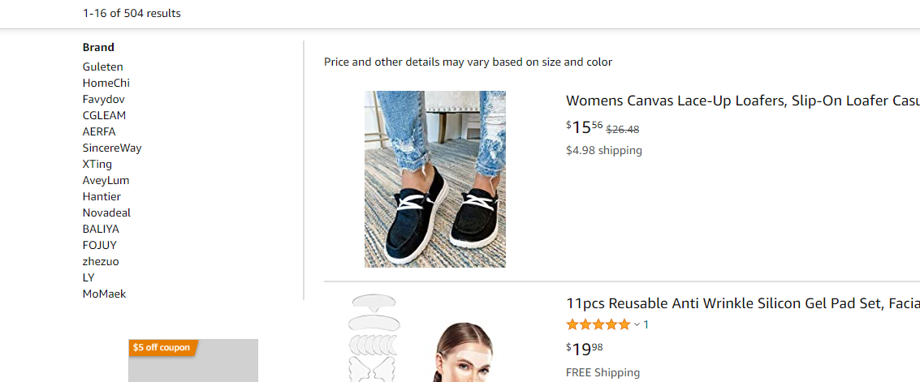
Task: Select the MoMaek brand filter
Action: (105, 294)
